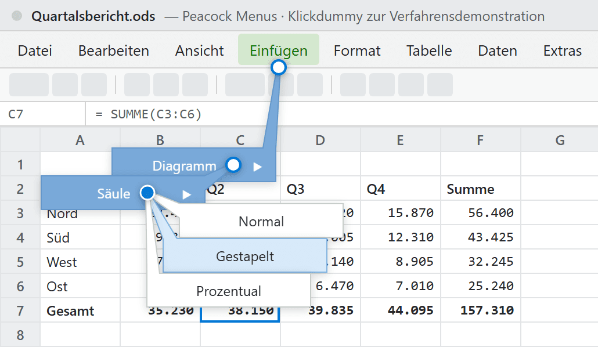Click the Summe header cell
598x347 pixels.
pyautogui.click(x=481, y=189)
